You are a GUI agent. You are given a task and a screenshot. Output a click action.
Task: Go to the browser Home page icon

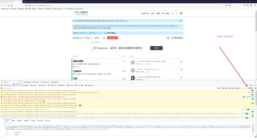point(12,5)
